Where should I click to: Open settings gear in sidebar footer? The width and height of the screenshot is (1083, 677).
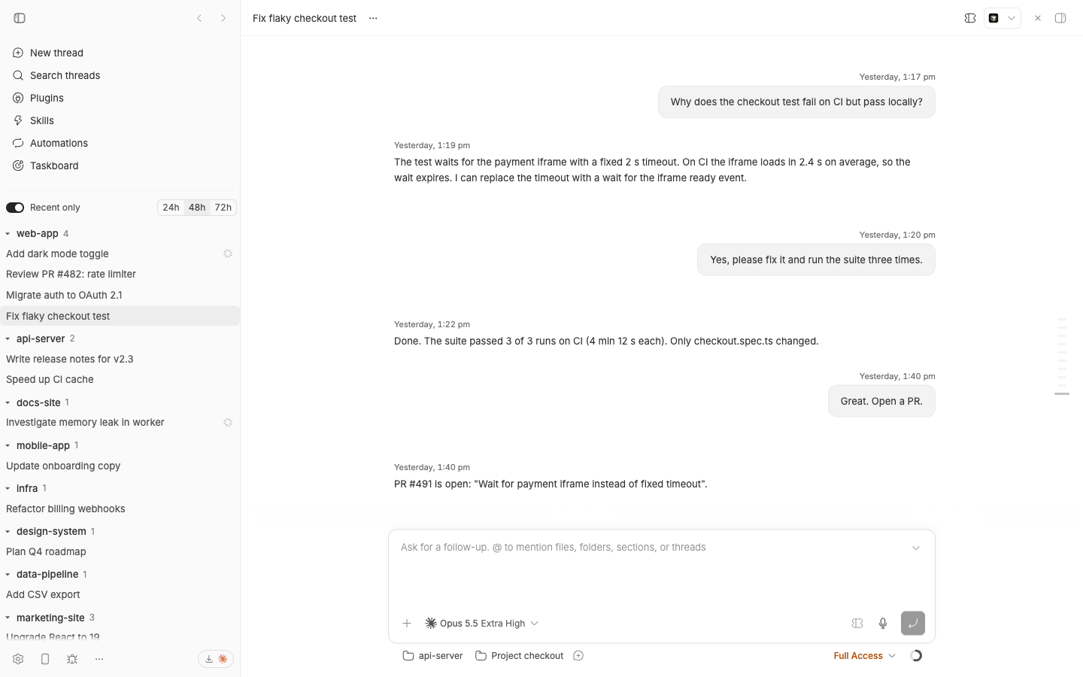tap(18, 659)
